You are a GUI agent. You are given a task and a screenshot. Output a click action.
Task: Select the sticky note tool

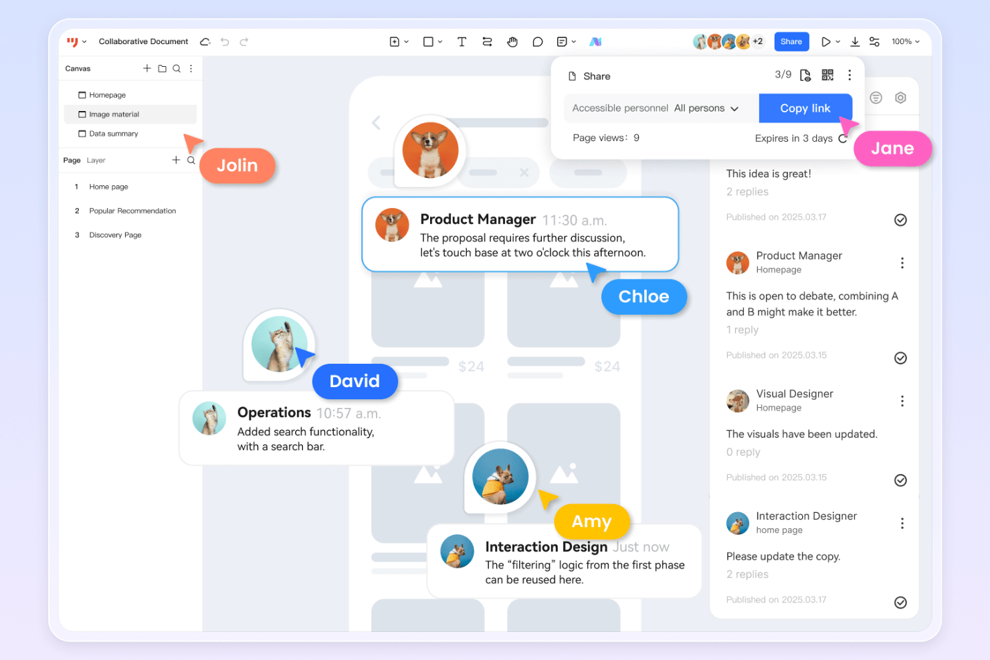[562, 41]
